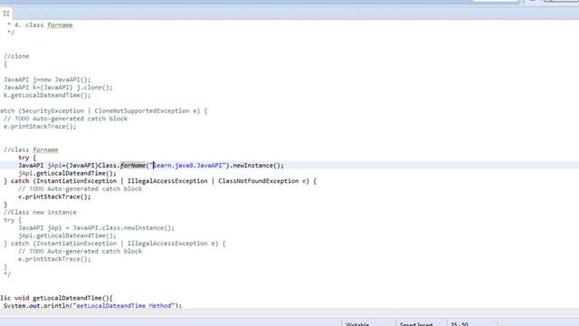Click the "4. class forname" comment line

coord(40,24)
